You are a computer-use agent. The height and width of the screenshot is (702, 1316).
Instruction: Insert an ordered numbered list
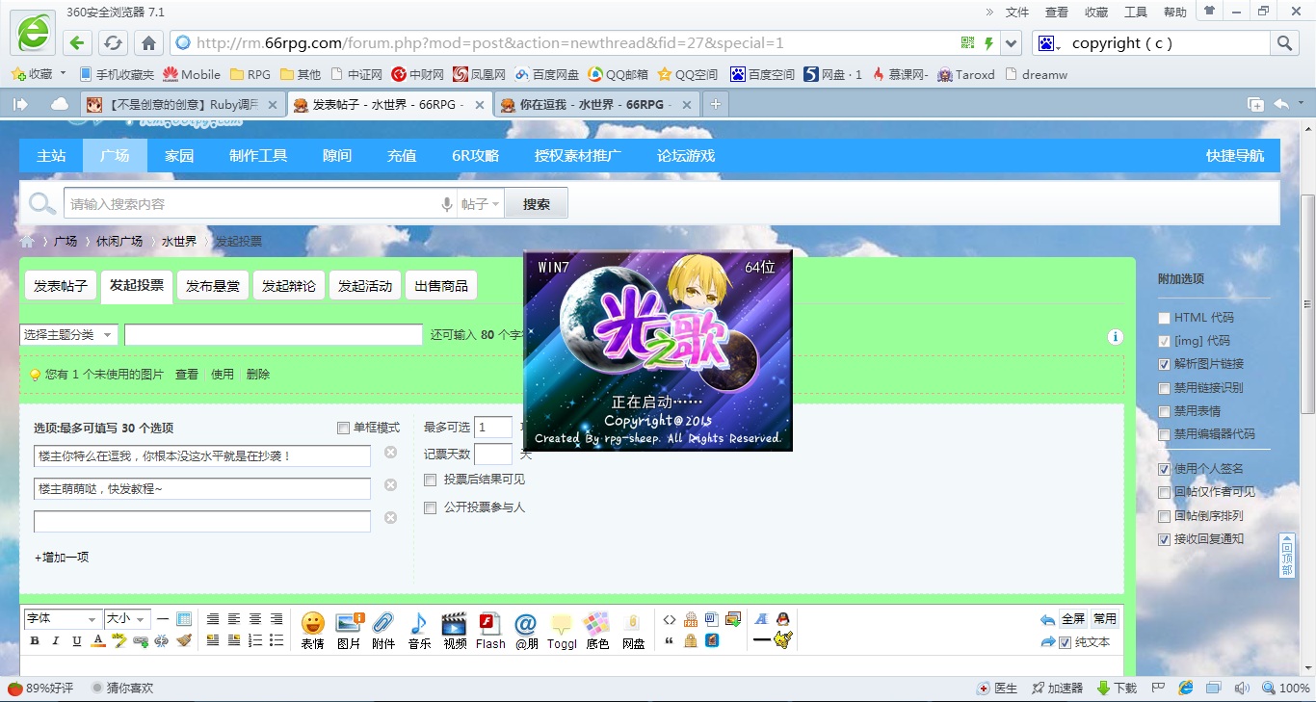point(255,640)
